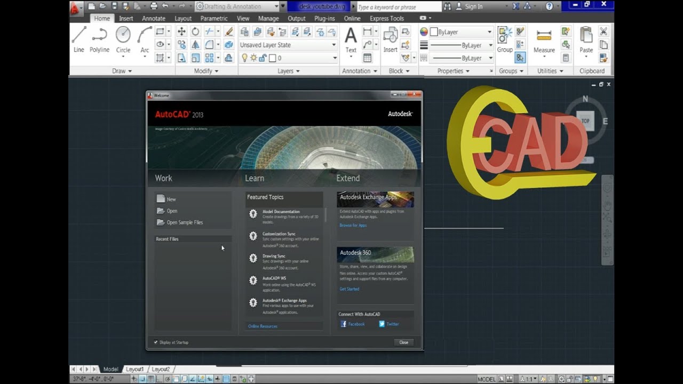Open the object color ByLayer dropdown

pyautogui.click(x=461, y=32)
